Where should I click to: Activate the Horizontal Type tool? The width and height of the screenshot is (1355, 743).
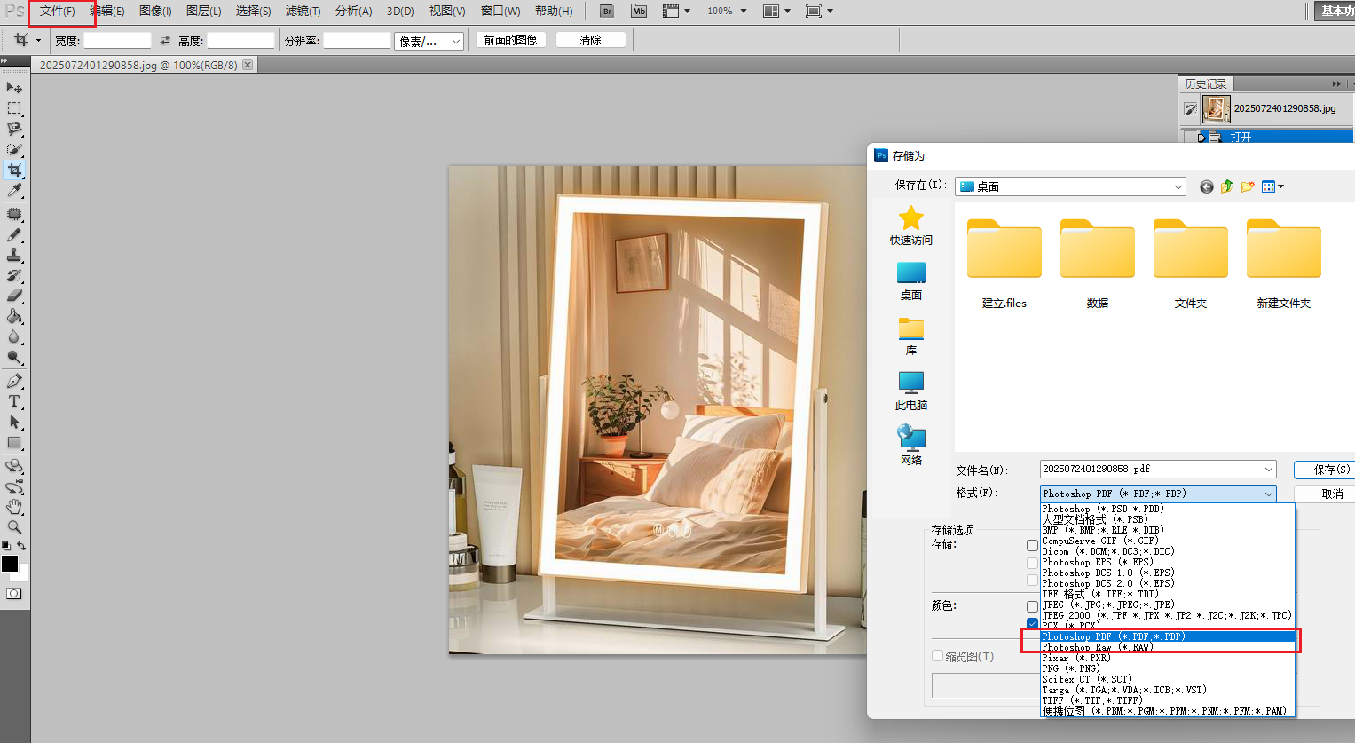coord(14,401)
